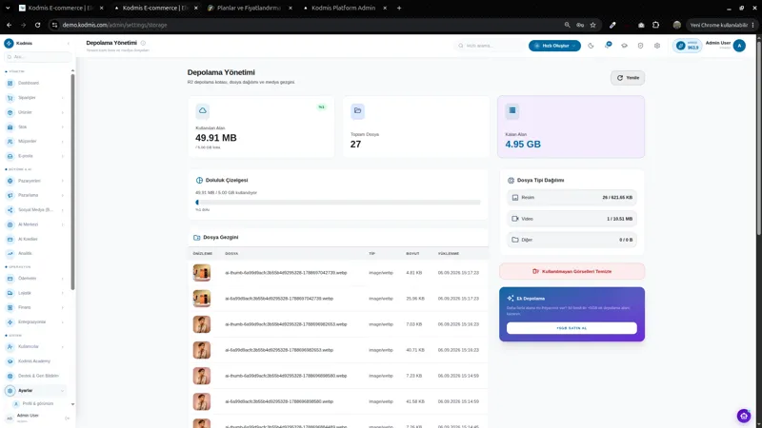The width and height of the screenshot is (762, 428).
Task: Expand the Pazaryerleri submenu chevron
Action: (x=63, y=181)
